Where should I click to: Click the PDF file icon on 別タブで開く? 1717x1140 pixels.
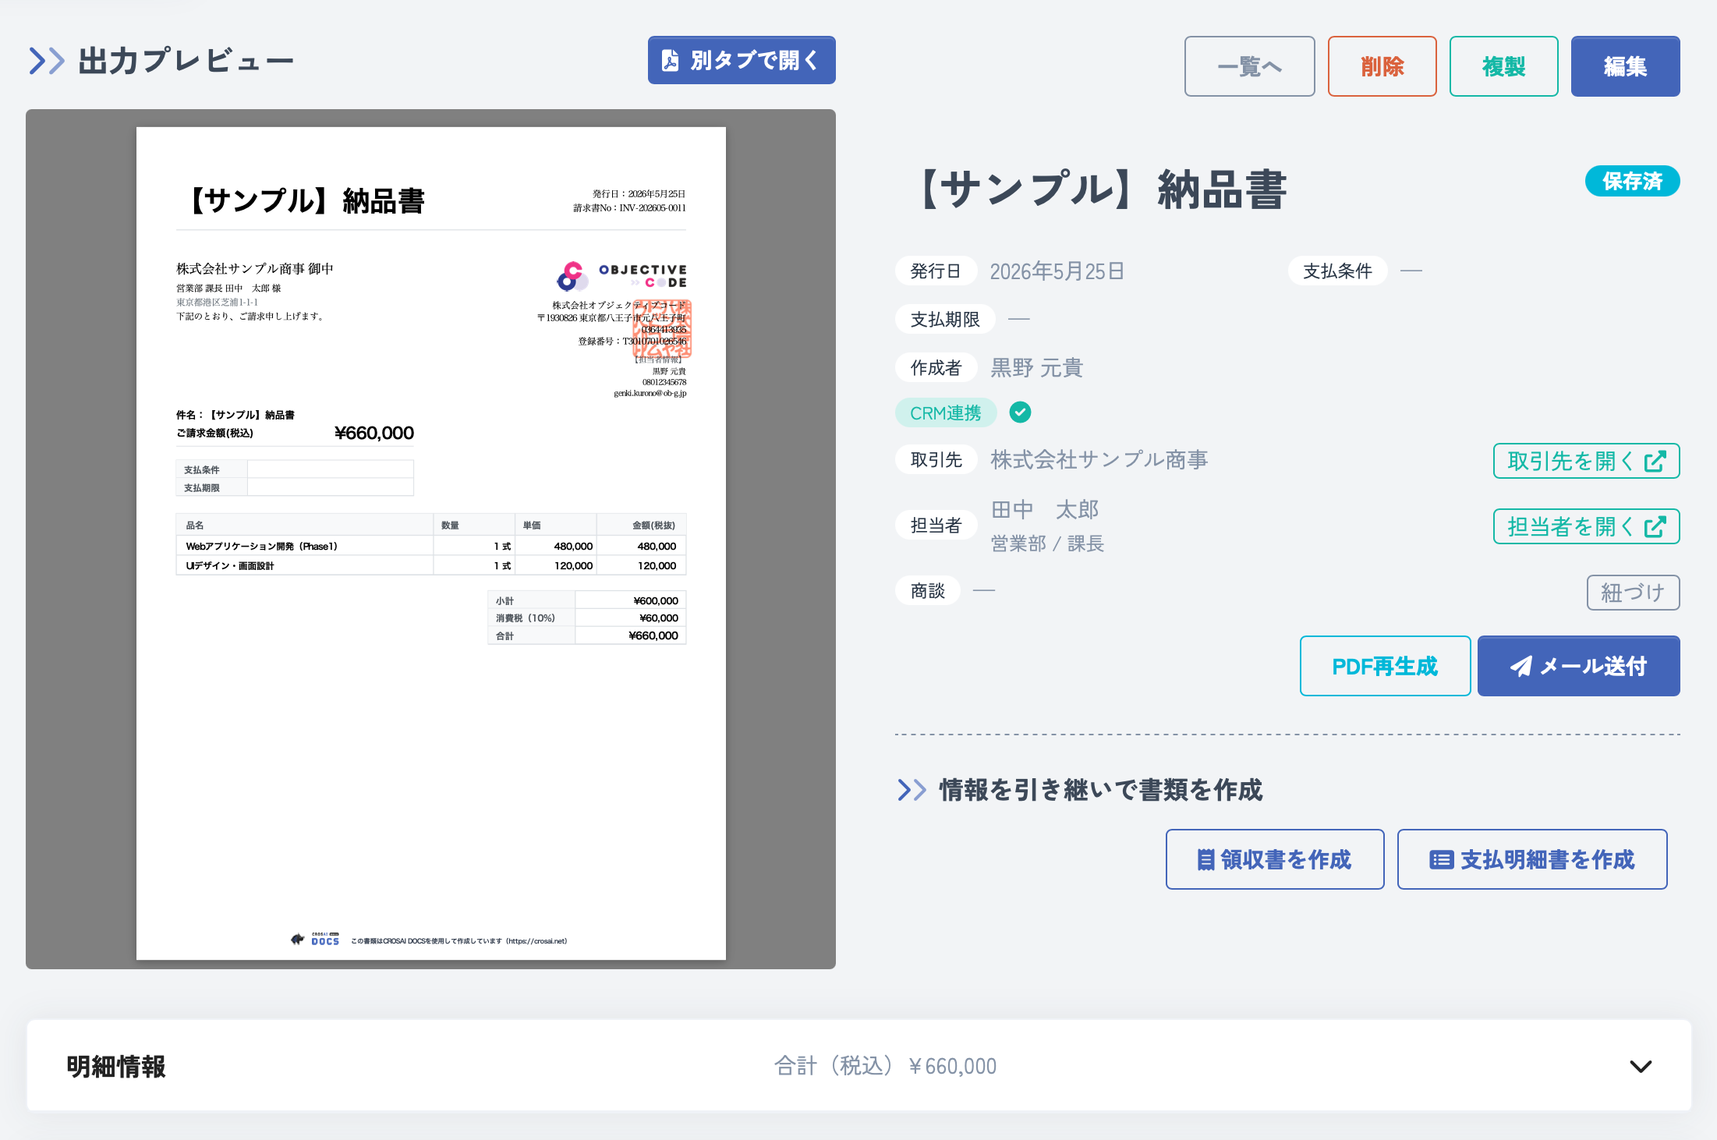pyautogui.click(x=670, y=60)
